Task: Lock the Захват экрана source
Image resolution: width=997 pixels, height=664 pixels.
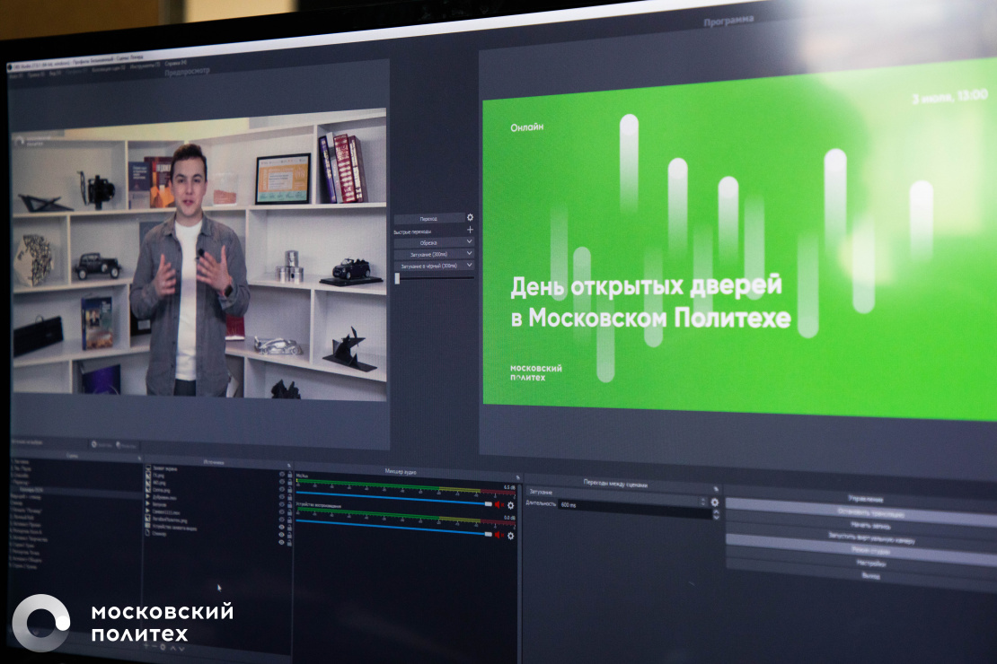Action: click(x=289, y=475)
